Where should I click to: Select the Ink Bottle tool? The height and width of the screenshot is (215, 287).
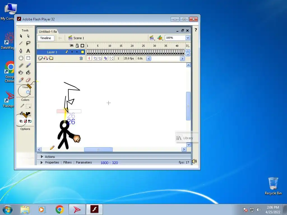21,73
